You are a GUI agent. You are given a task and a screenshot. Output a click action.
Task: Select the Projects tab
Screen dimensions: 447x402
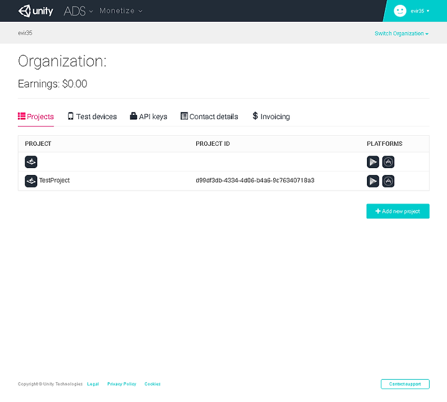coord(36,117)
